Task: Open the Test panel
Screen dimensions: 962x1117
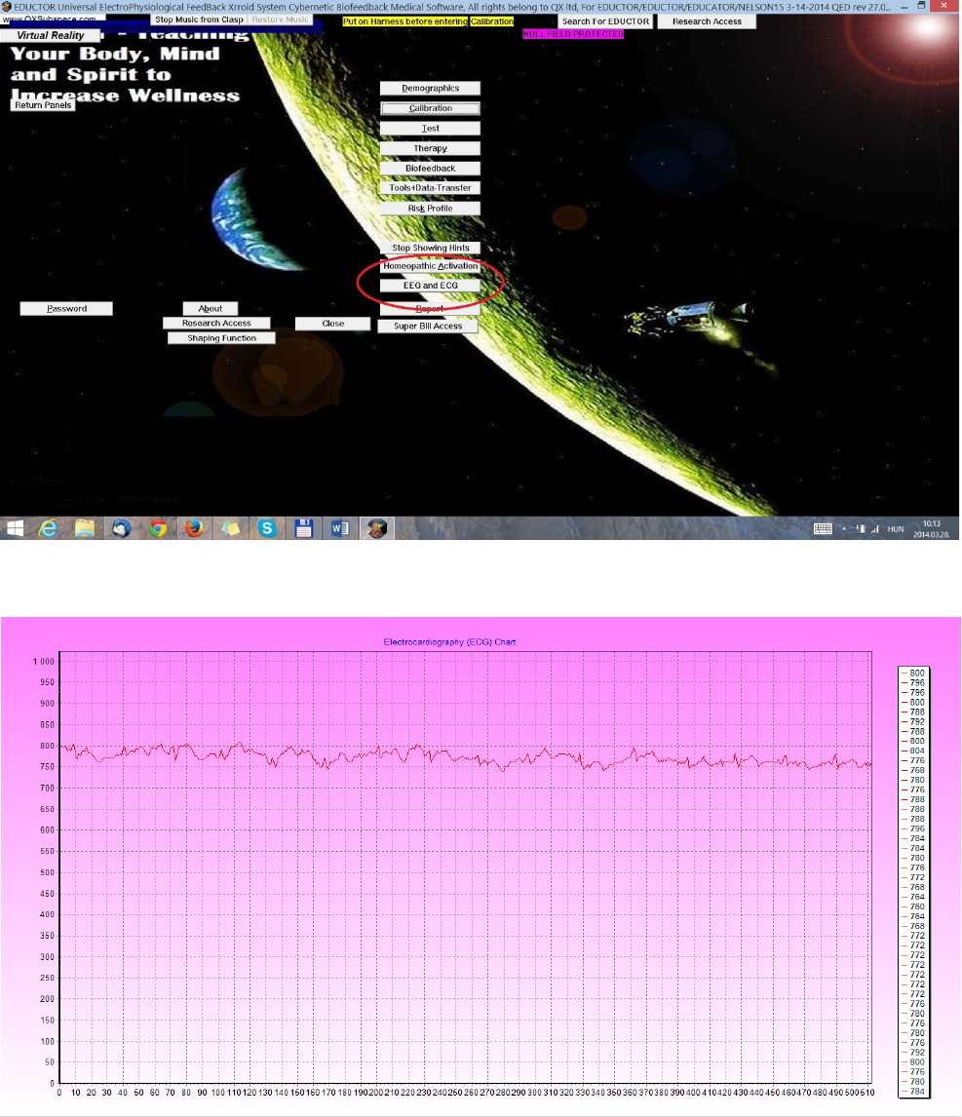Action: pyautogui.click(x=431, y=129)
